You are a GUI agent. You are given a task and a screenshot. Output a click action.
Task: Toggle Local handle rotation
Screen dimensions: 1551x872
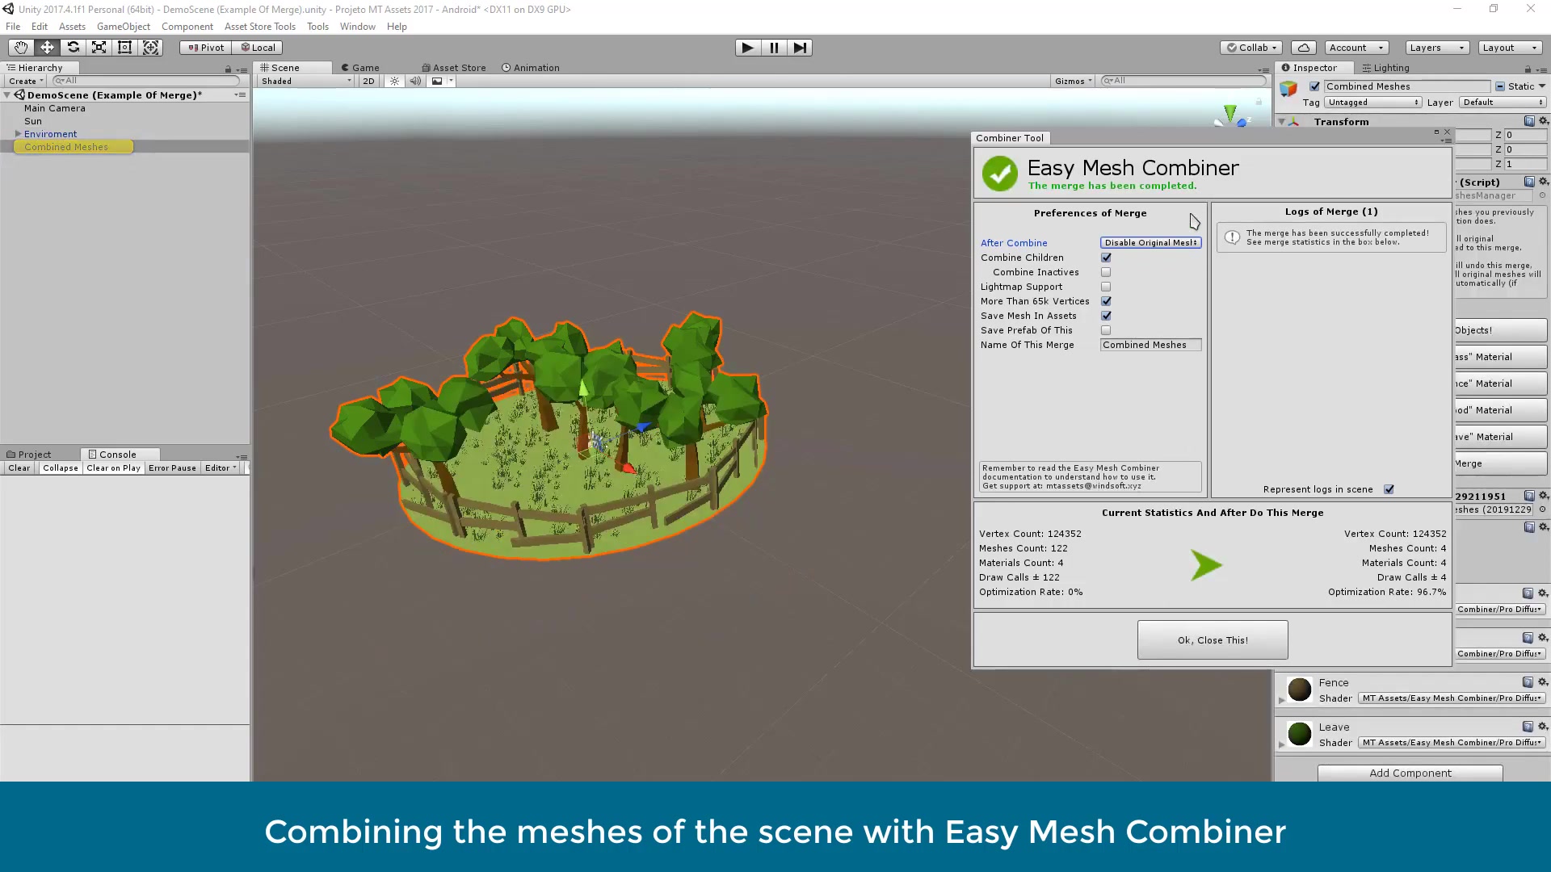pyautogui.click(x=258, y=48)
